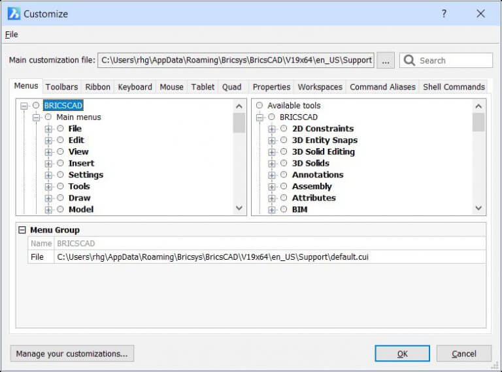
Task: Collapse BRICSCAD node under Available tools
Action: pos(259,117)
